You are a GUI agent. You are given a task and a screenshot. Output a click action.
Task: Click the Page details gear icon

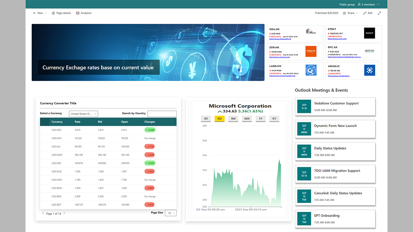click(x=54, y=13)
